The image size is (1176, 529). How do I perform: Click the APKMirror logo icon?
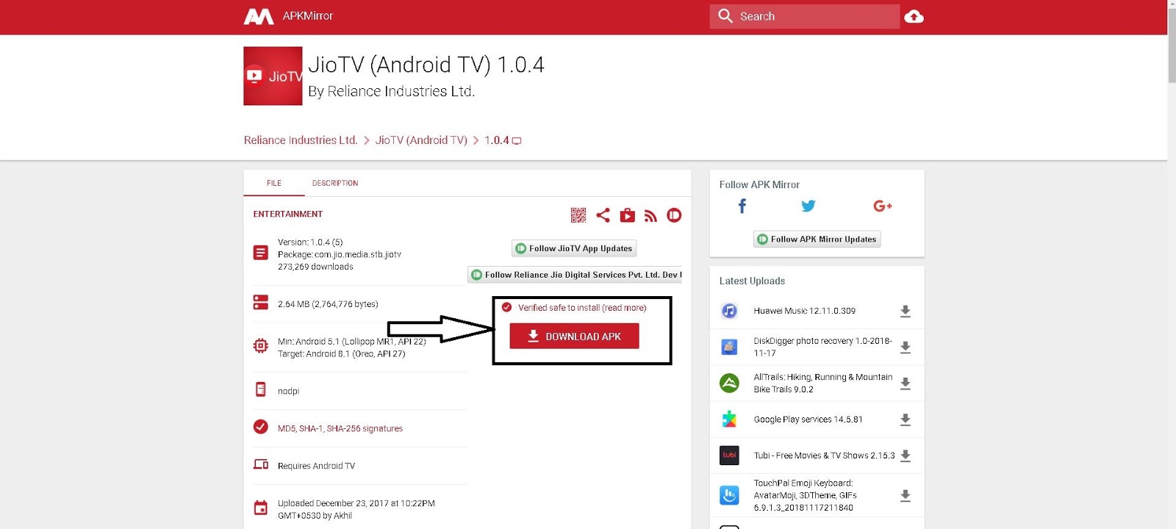click(x=259, y=16)
